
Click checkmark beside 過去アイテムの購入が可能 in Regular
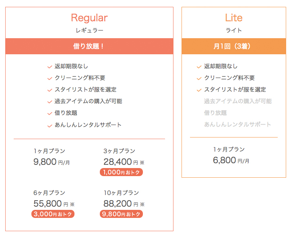50,102
